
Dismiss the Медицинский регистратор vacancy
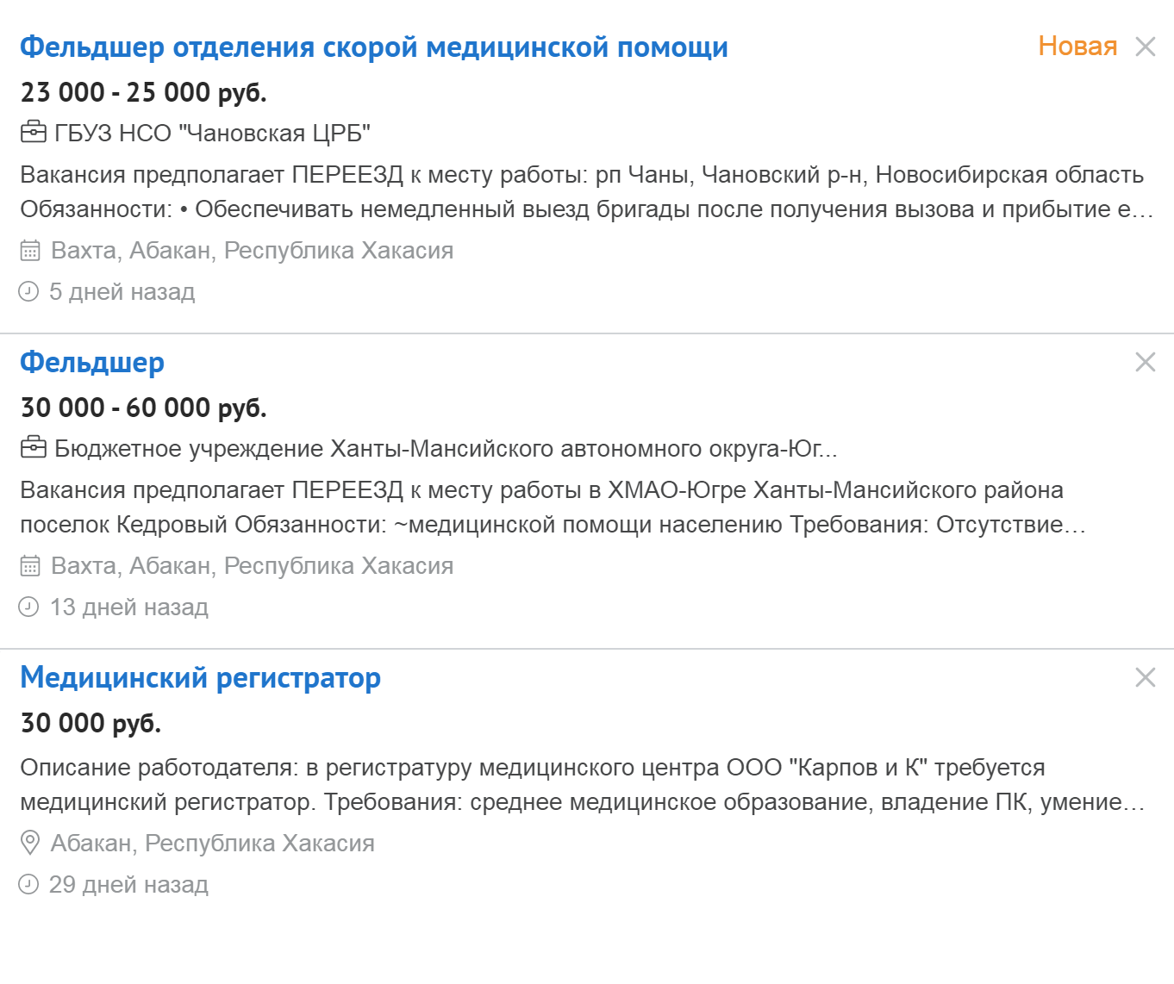pos(1146,677)
